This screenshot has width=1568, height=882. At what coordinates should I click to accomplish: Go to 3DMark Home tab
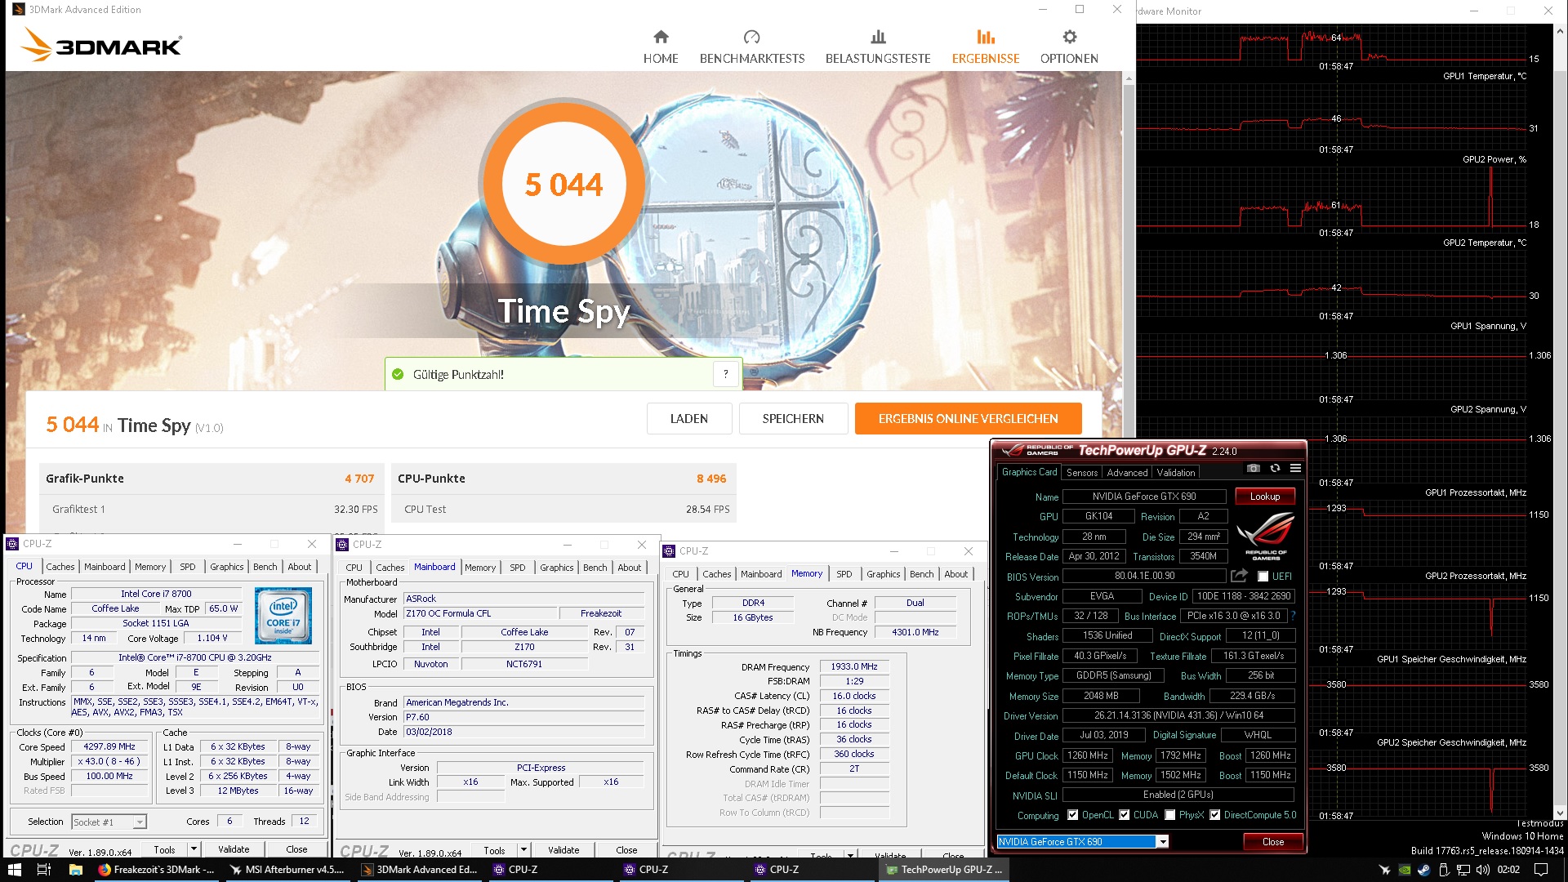(661, 47)
